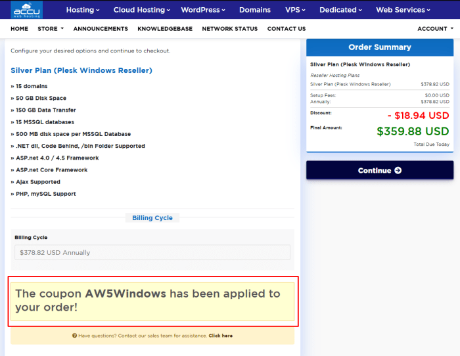
Task: Click '15 MSSQL databases' feature
Action: point(42,122)
